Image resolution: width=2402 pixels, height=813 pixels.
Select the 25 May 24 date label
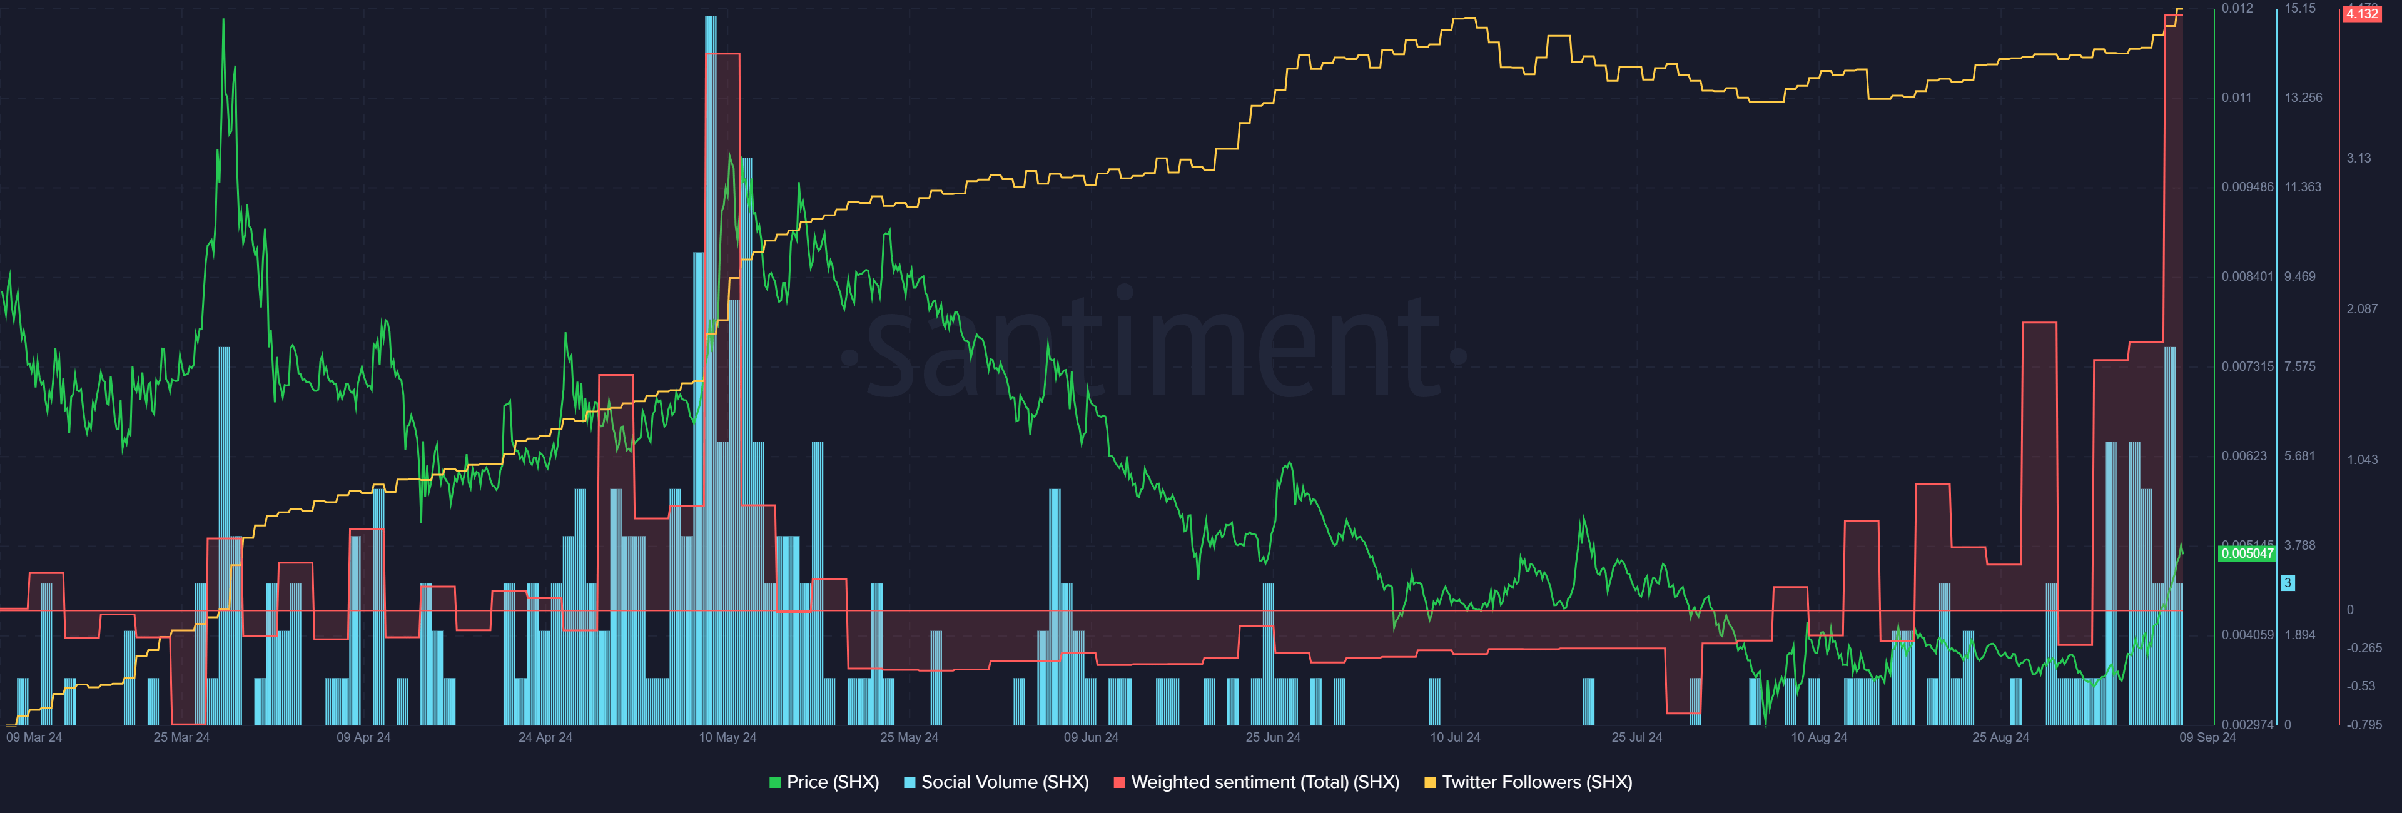click(x=909, y=737)
